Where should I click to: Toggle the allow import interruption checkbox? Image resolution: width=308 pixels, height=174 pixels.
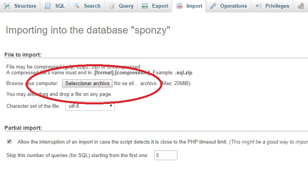tap(9, 142)
